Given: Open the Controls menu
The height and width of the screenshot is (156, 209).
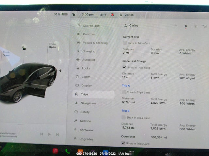Looking at the screenshot, I should (86, 34).
